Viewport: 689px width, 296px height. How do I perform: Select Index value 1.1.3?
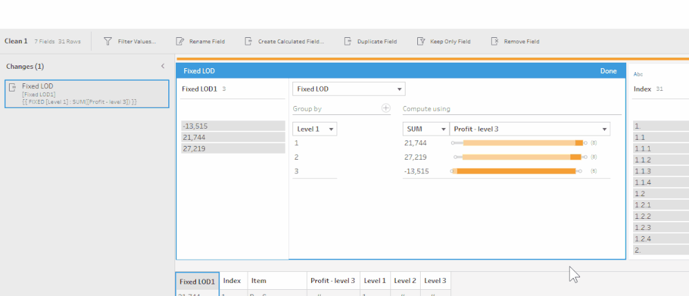tap(661, 171)
